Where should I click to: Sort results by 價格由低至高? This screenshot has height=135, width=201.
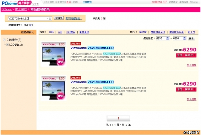pos(177,32)
